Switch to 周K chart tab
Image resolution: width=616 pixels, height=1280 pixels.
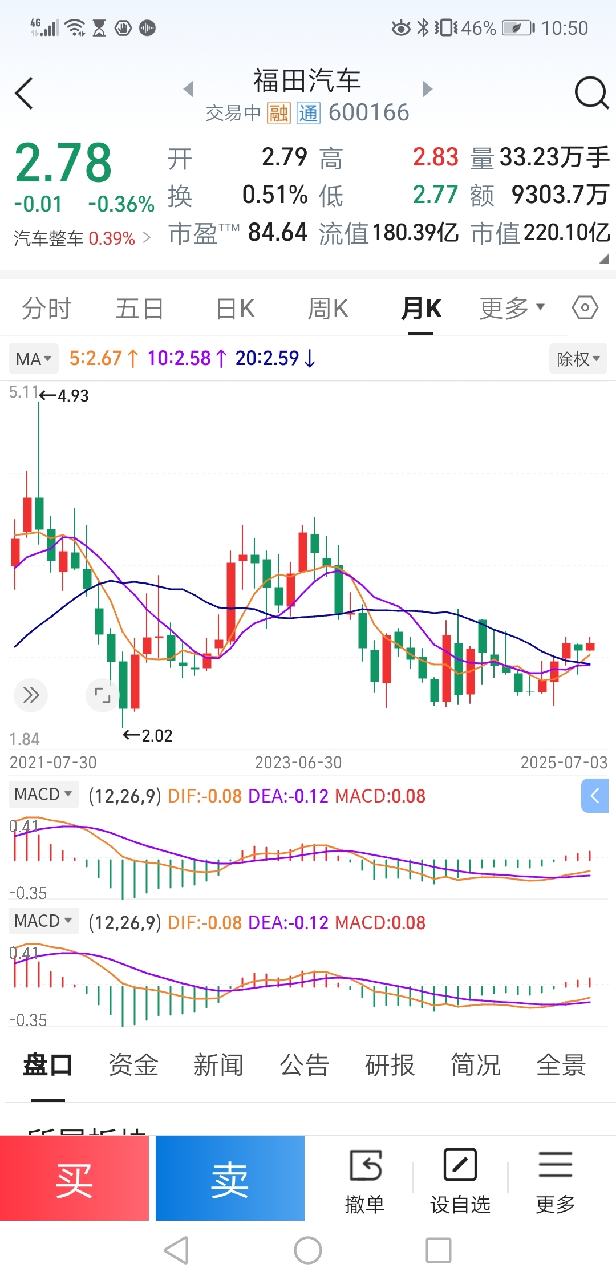tap(328, 309)
